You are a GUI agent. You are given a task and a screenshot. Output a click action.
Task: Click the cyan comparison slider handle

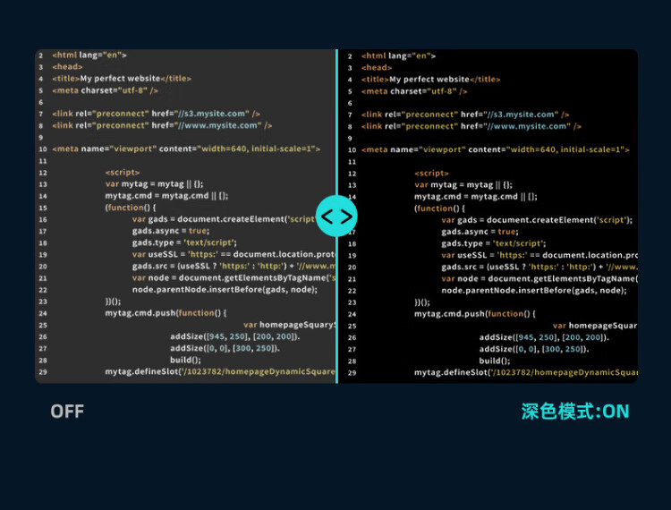336,216
